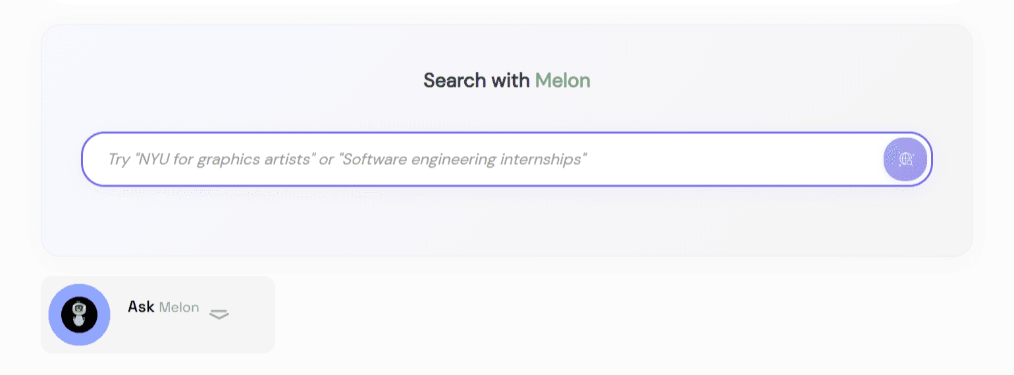1014x375 pixels.
Task: Click the "Try" word in search placeholder
Action: tap(119, 159)
